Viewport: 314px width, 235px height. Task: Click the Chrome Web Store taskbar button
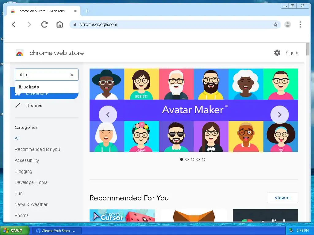(57, 231)
